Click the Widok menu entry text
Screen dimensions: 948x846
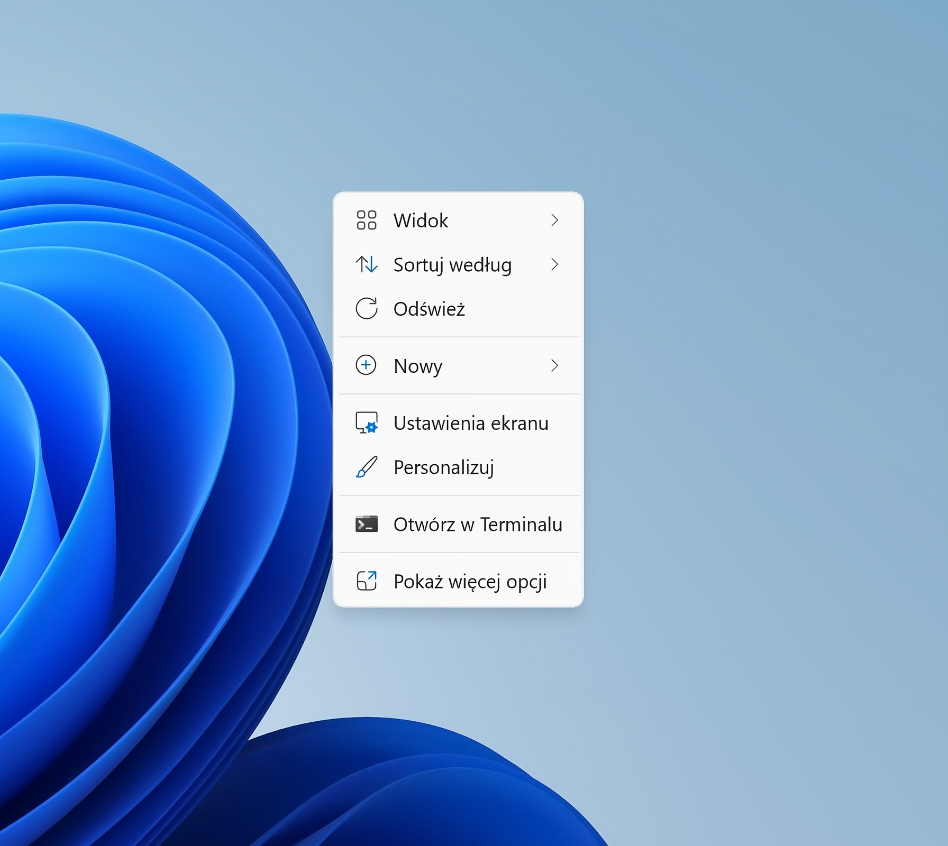pos(420,220)
